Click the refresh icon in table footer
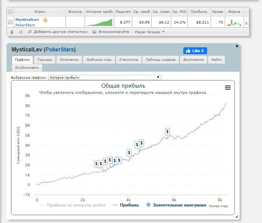The image size is (262, 223). (21, 32)
